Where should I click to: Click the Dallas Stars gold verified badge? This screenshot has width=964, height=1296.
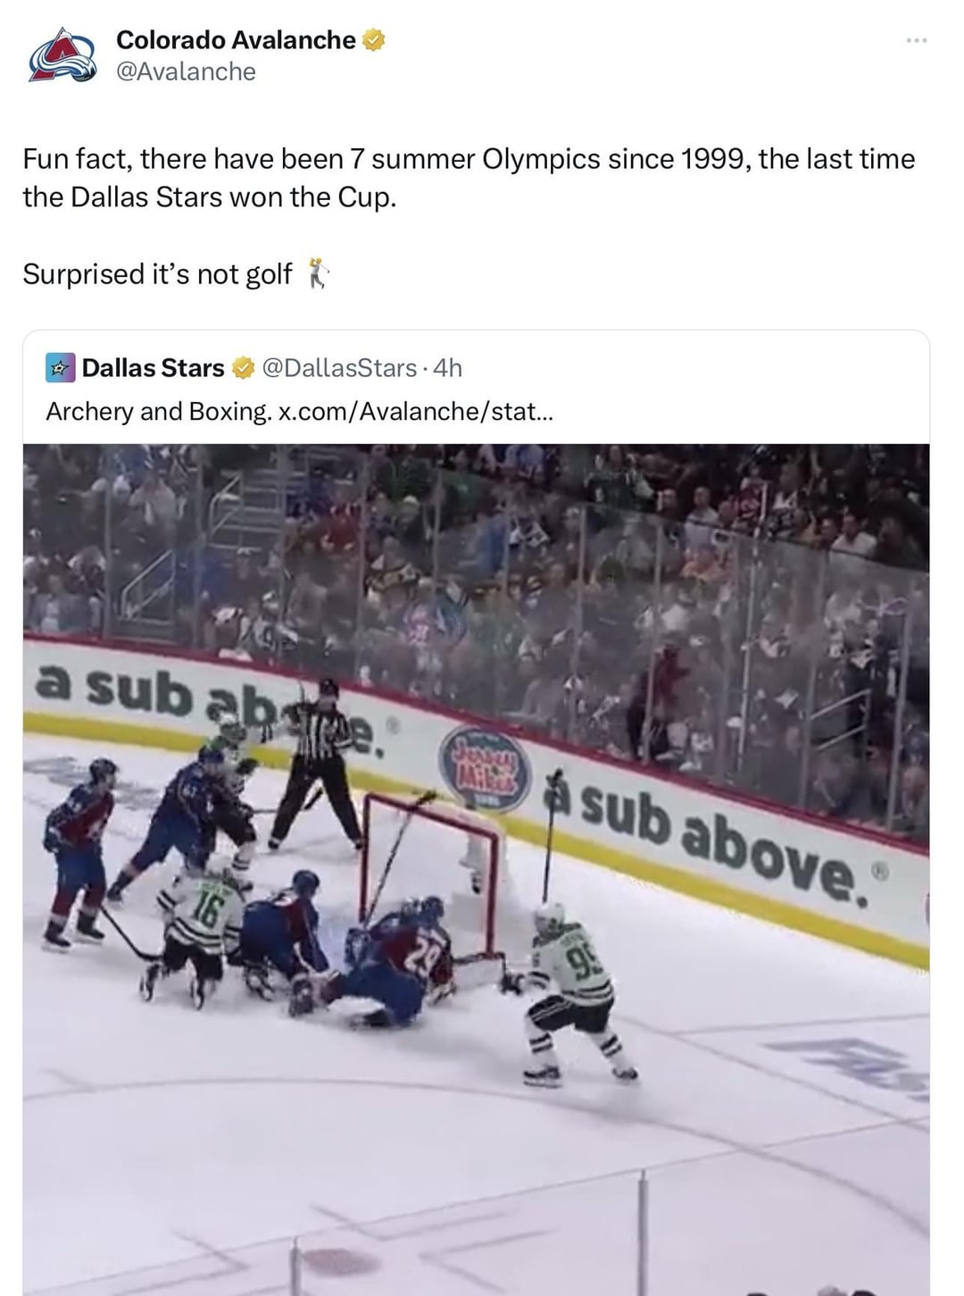242,368
